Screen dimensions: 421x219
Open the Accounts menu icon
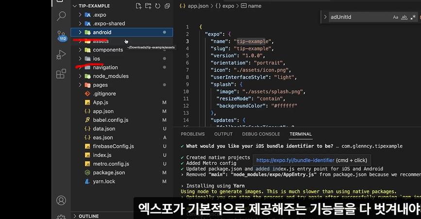61,200
